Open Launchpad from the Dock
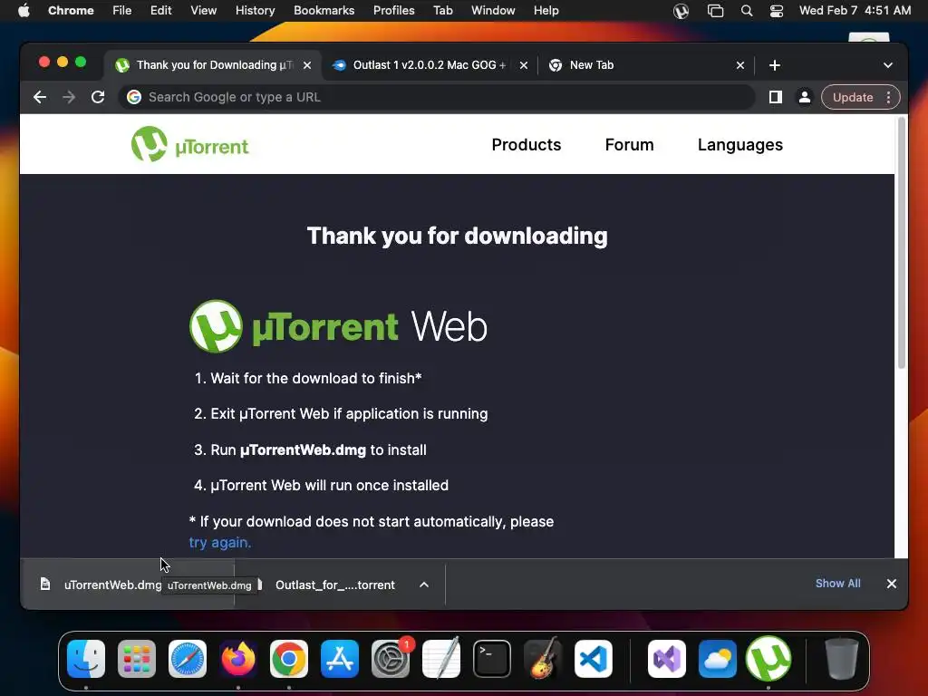 click(137, 659)
